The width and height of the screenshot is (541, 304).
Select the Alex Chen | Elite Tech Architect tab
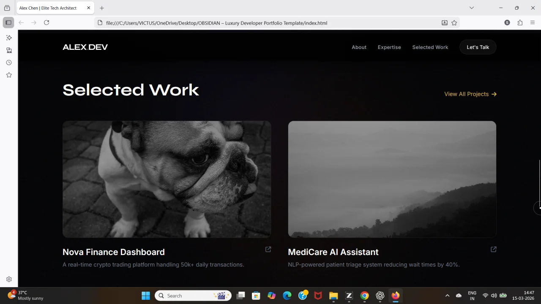tap(55, 8)
